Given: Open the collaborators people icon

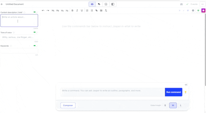Looking at the screenshot, I should point(182,4).
